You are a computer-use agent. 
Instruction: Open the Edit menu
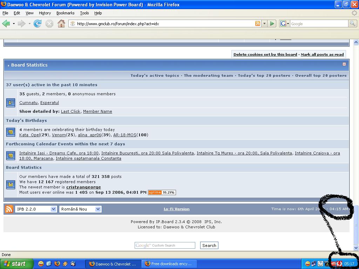(17, 13)
